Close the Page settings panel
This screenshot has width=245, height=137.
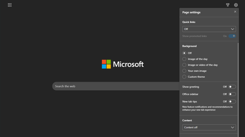tap(235, 12)
